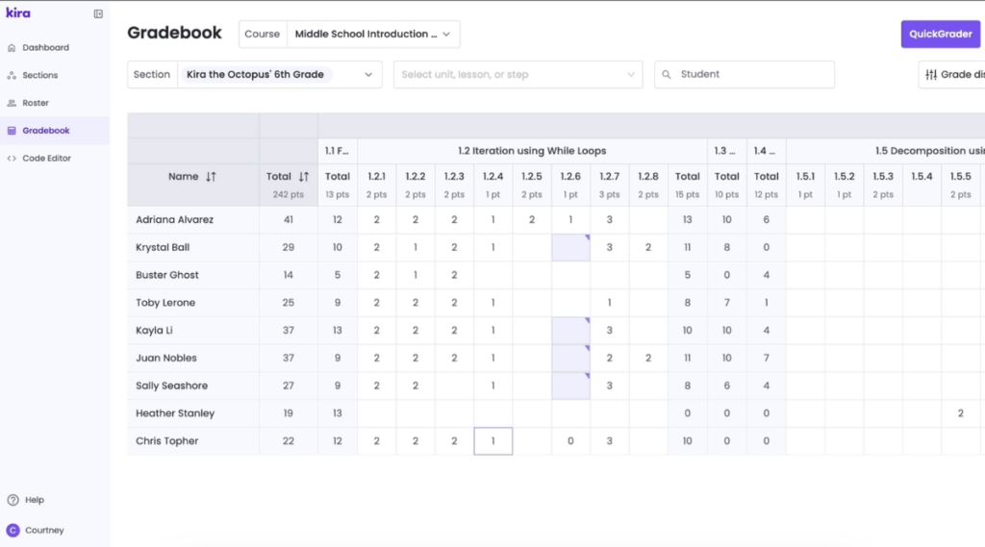Viewport: 985px width, 547px height.
Task: Select student Buster Ghost
Action: tap(167, 275)
